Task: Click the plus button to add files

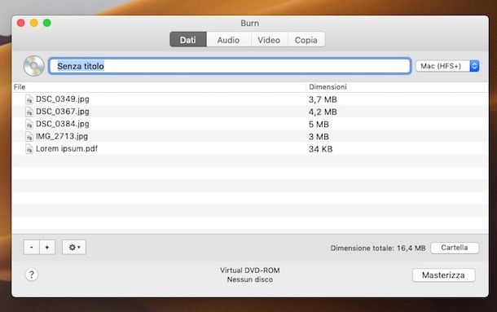Action: point(47,247)
